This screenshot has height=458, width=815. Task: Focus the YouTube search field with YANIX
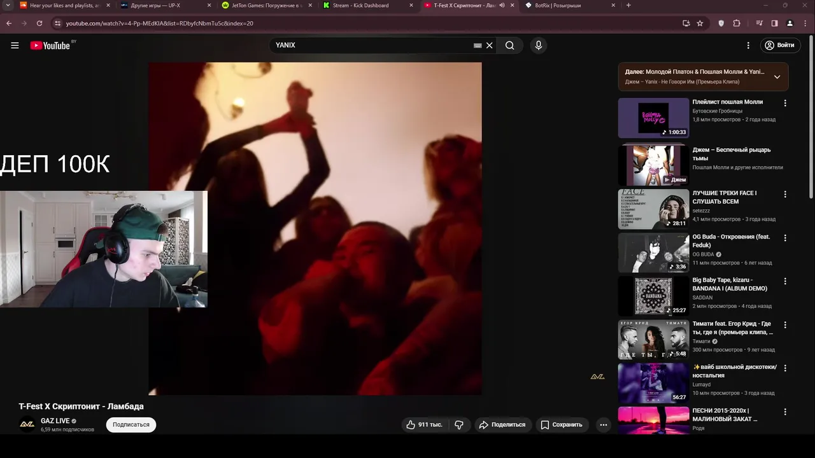tap(372, 45)
